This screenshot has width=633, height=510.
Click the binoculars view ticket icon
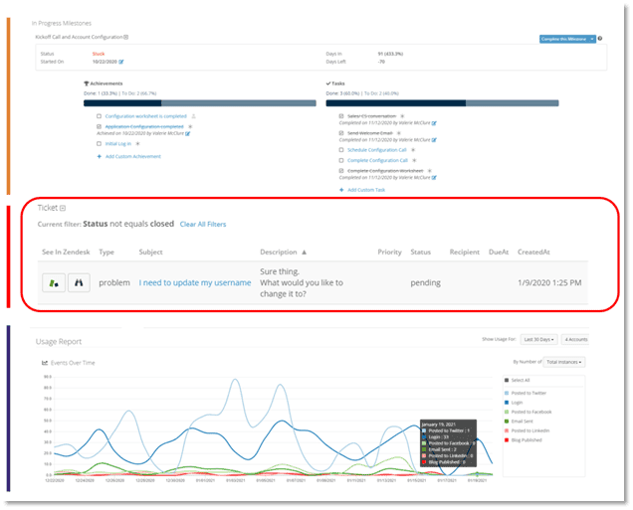80,283
